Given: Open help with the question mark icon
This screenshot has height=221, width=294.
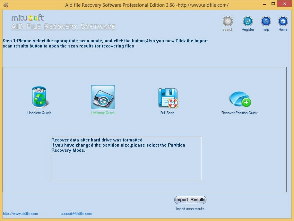Looking at the screenshot, I should (x=266, y=21).
